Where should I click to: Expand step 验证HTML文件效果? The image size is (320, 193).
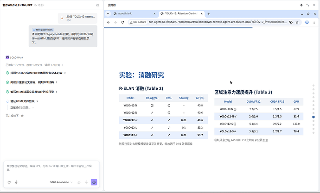[x=22, y=101]
